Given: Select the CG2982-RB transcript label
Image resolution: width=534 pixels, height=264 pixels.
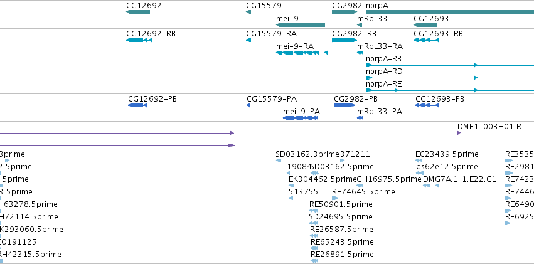Looking at the screenshot, I should pyautogui.click(x=354, y=34).
